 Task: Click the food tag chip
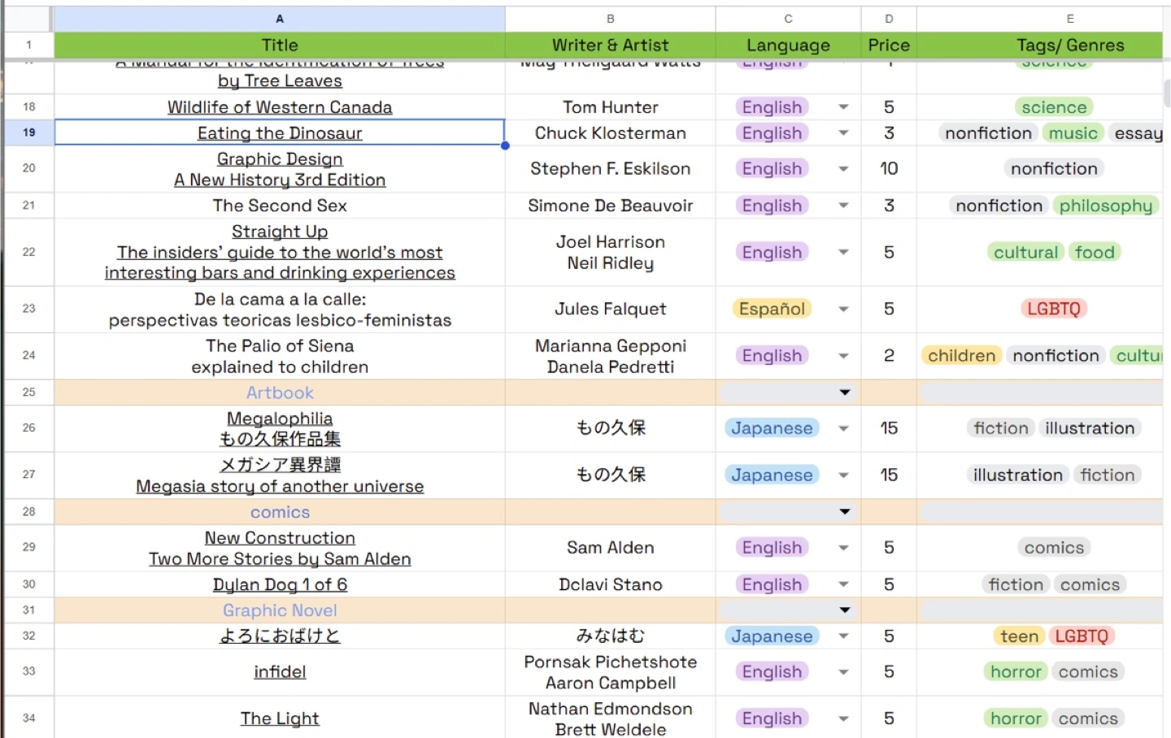tap(1095, 253)
